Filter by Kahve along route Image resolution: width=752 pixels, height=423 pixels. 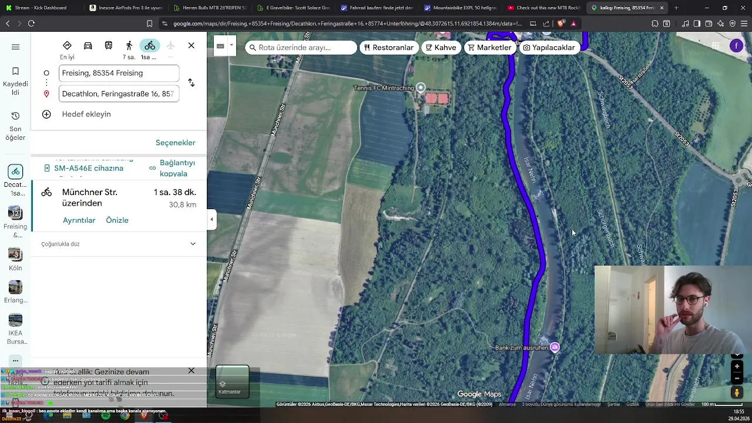point(441,48)
